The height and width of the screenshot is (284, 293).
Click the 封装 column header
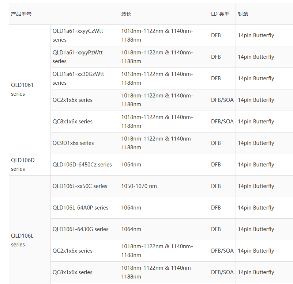[243, 14]
